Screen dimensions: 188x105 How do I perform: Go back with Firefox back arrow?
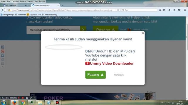tap(3, 10)
